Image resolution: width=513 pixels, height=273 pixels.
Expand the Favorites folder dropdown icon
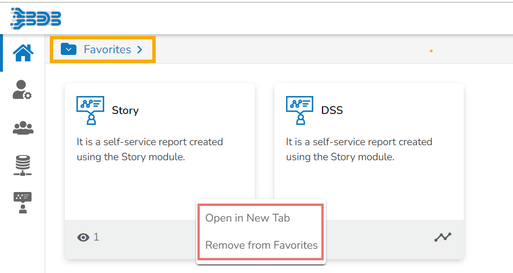click(x=69, y=50)
